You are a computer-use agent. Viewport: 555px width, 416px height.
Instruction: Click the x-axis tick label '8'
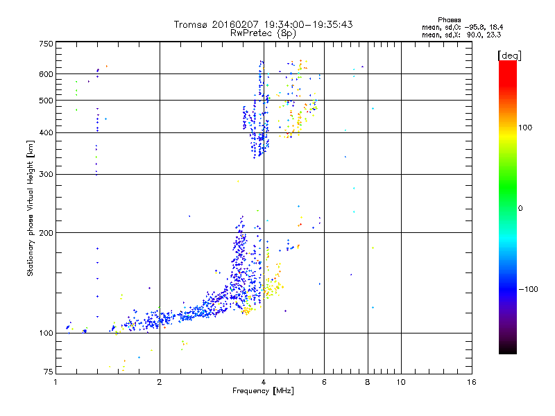coord(368,382)
